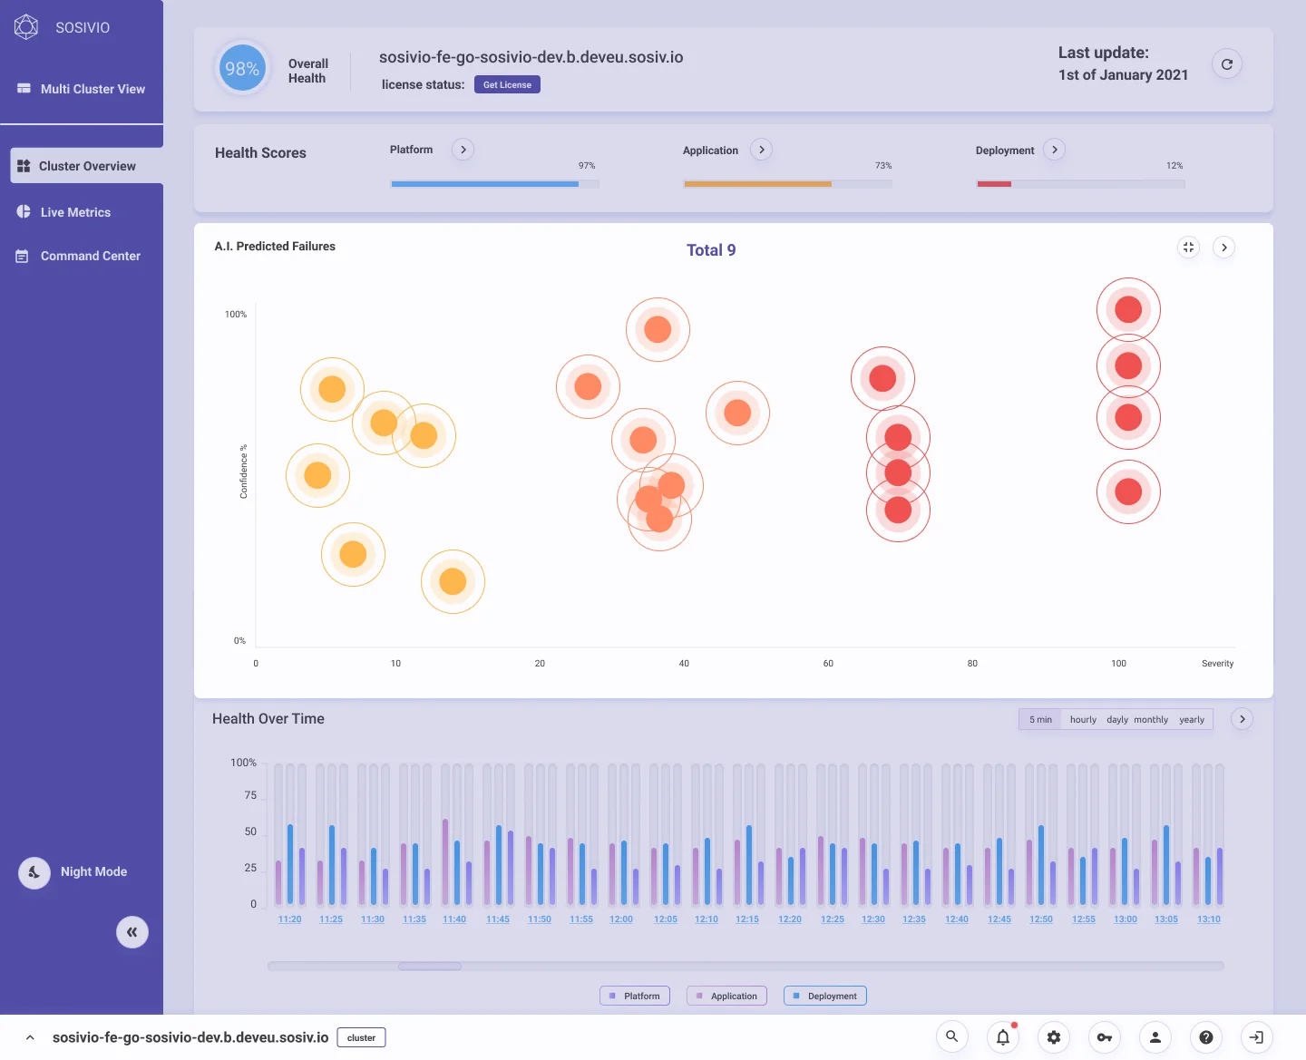Open next view of Predicted Failures chart
Screen dimensions: 1306x1060
[x=1224, y=247]
